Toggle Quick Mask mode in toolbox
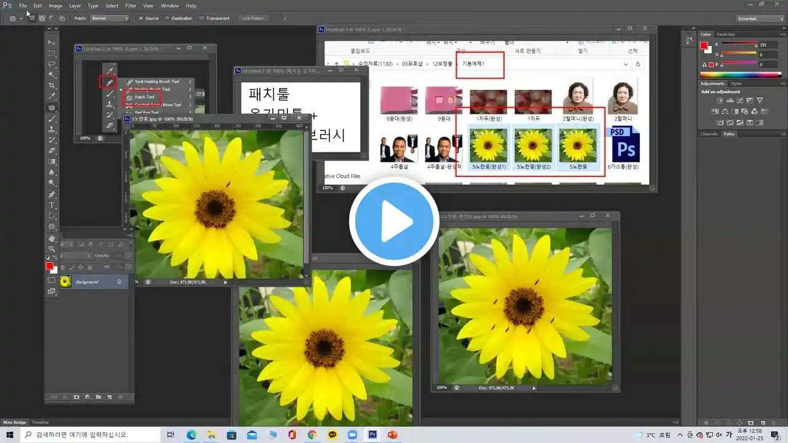This screenshot has height=443, width=788. 52,281
